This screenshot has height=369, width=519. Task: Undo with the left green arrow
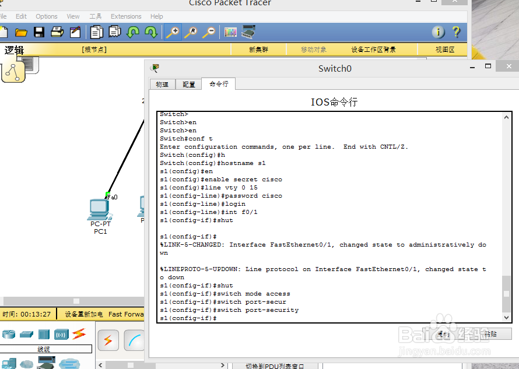pos(133,32)
